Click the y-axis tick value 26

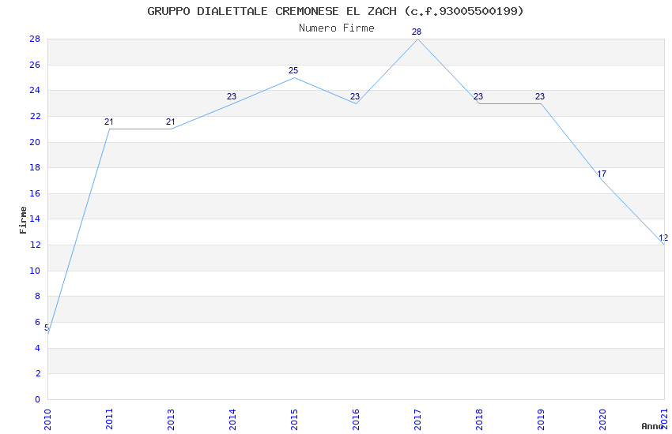tap(35, 65)
